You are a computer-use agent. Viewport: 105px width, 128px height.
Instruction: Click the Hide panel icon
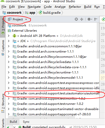96,19
